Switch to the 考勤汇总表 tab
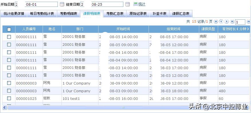Screen dimensions: 251x113 point(115,14)
